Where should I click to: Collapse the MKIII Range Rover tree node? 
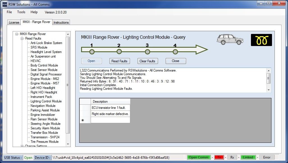(17, 34)
